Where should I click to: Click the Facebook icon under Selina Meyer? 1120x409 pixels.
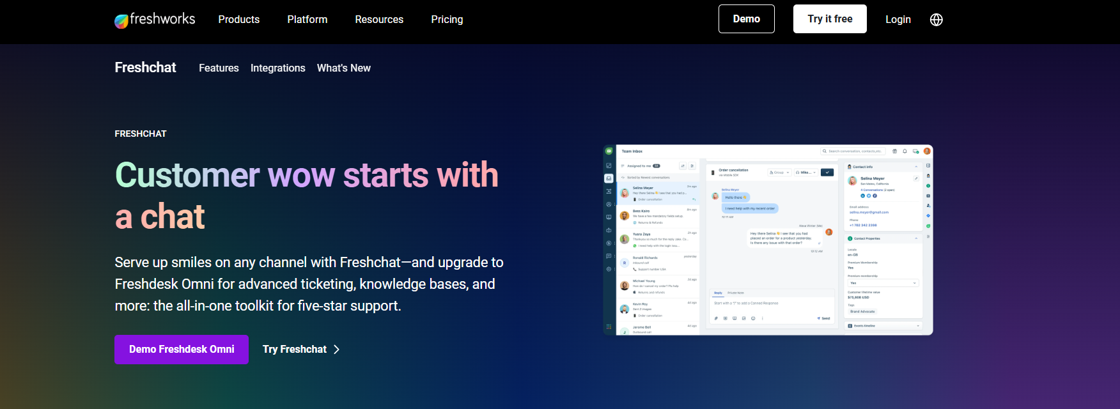(x=875, y=196)
